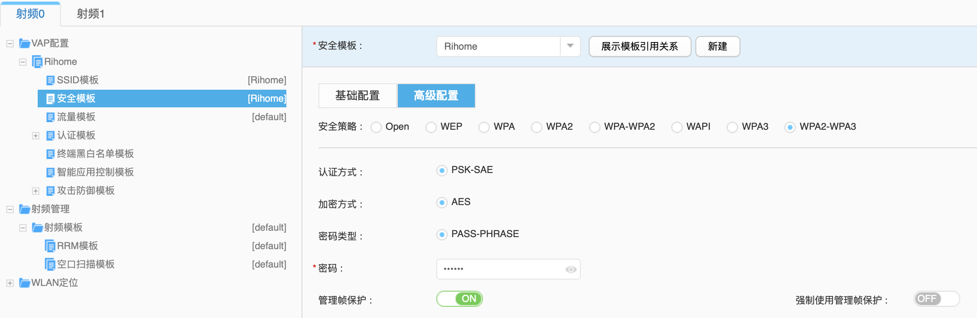Screen dimensions: 977x318
Task: Open the 基础配置 tab
Action: click(358, 96)
